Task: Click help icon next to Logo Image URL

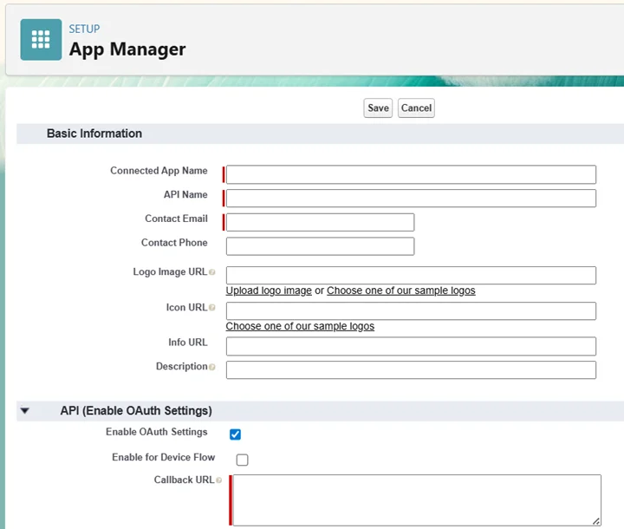Action: [212, 272]
